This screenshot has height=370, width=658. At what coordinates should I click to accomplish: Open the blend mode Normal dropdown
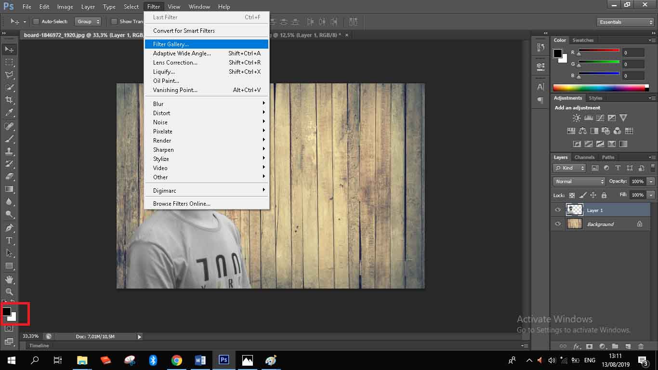coord(579,182)
